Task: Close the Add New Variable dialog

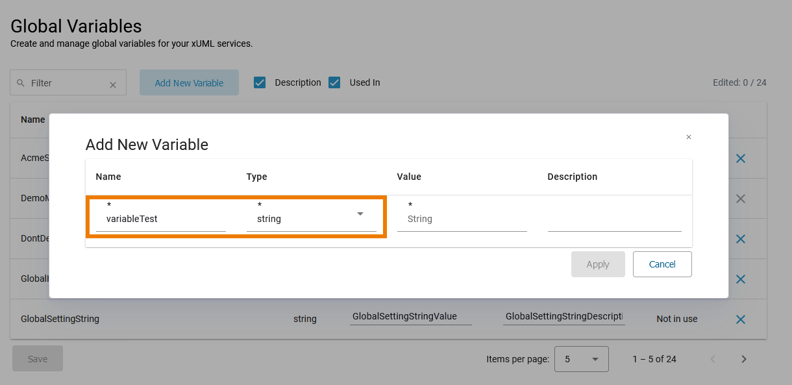Action: (689, 137)
